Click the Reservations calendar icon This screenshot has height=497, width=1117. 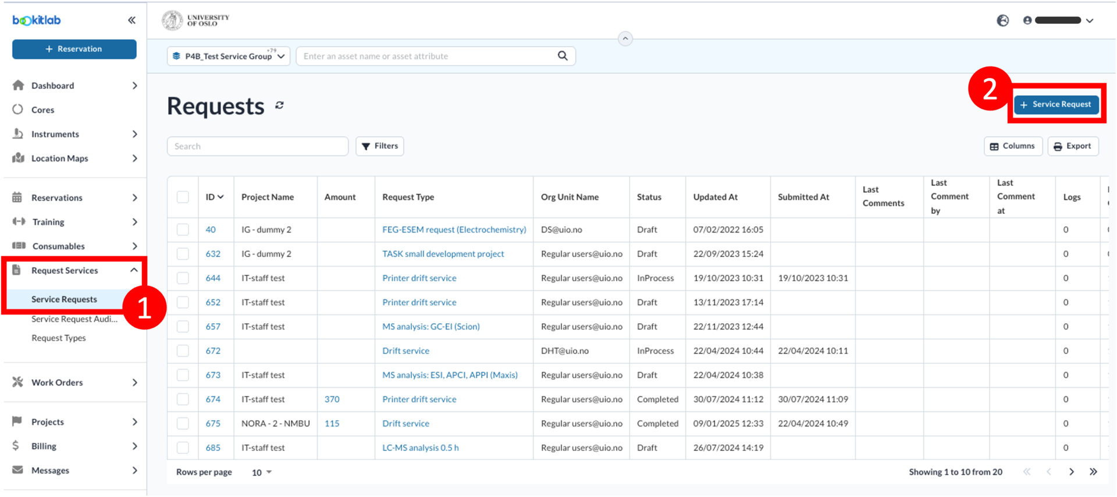click(x=17, y=198)
